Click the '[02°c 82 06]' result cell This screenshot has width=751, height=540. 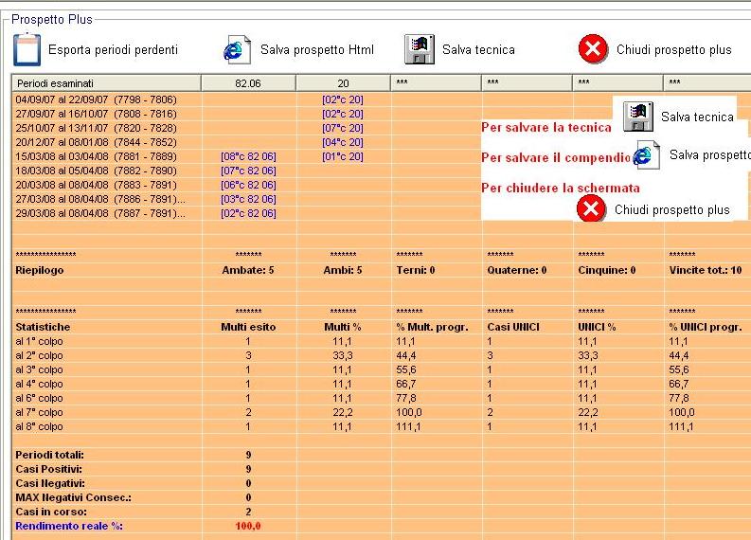point(248,213)
